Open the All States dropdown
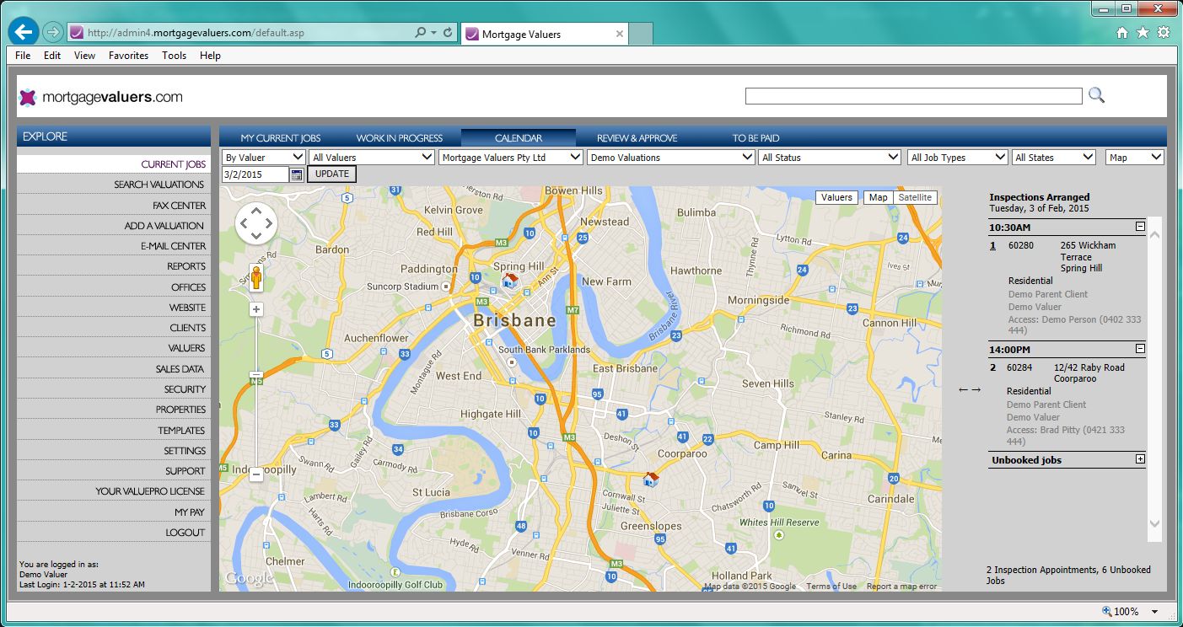This screenshot has height=627, width=1183. [1054, 157]
